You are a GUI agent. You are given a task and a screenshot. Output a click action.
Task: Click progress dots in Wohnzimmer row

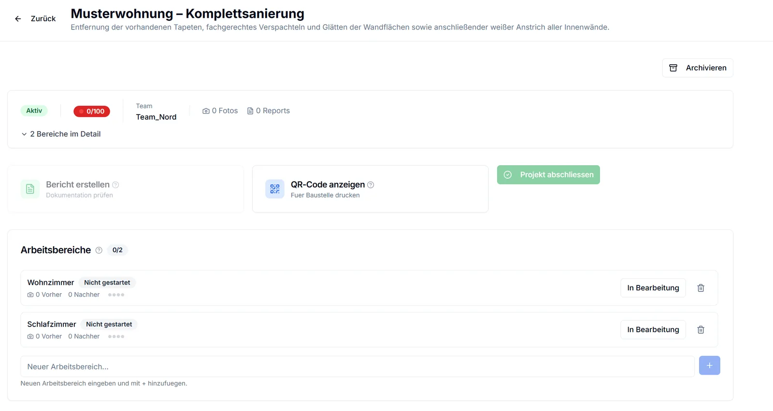[116, 295]
